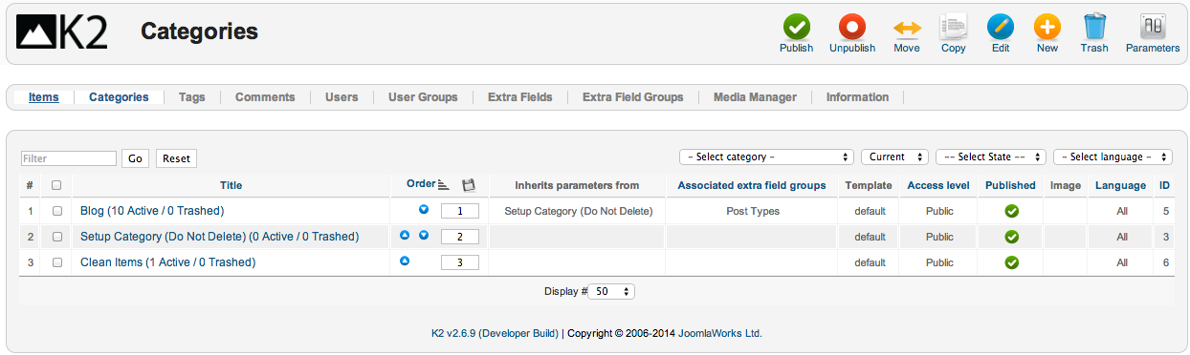Click the Post Types cell text
1190x355 pixels.
[x=752, y=211]
